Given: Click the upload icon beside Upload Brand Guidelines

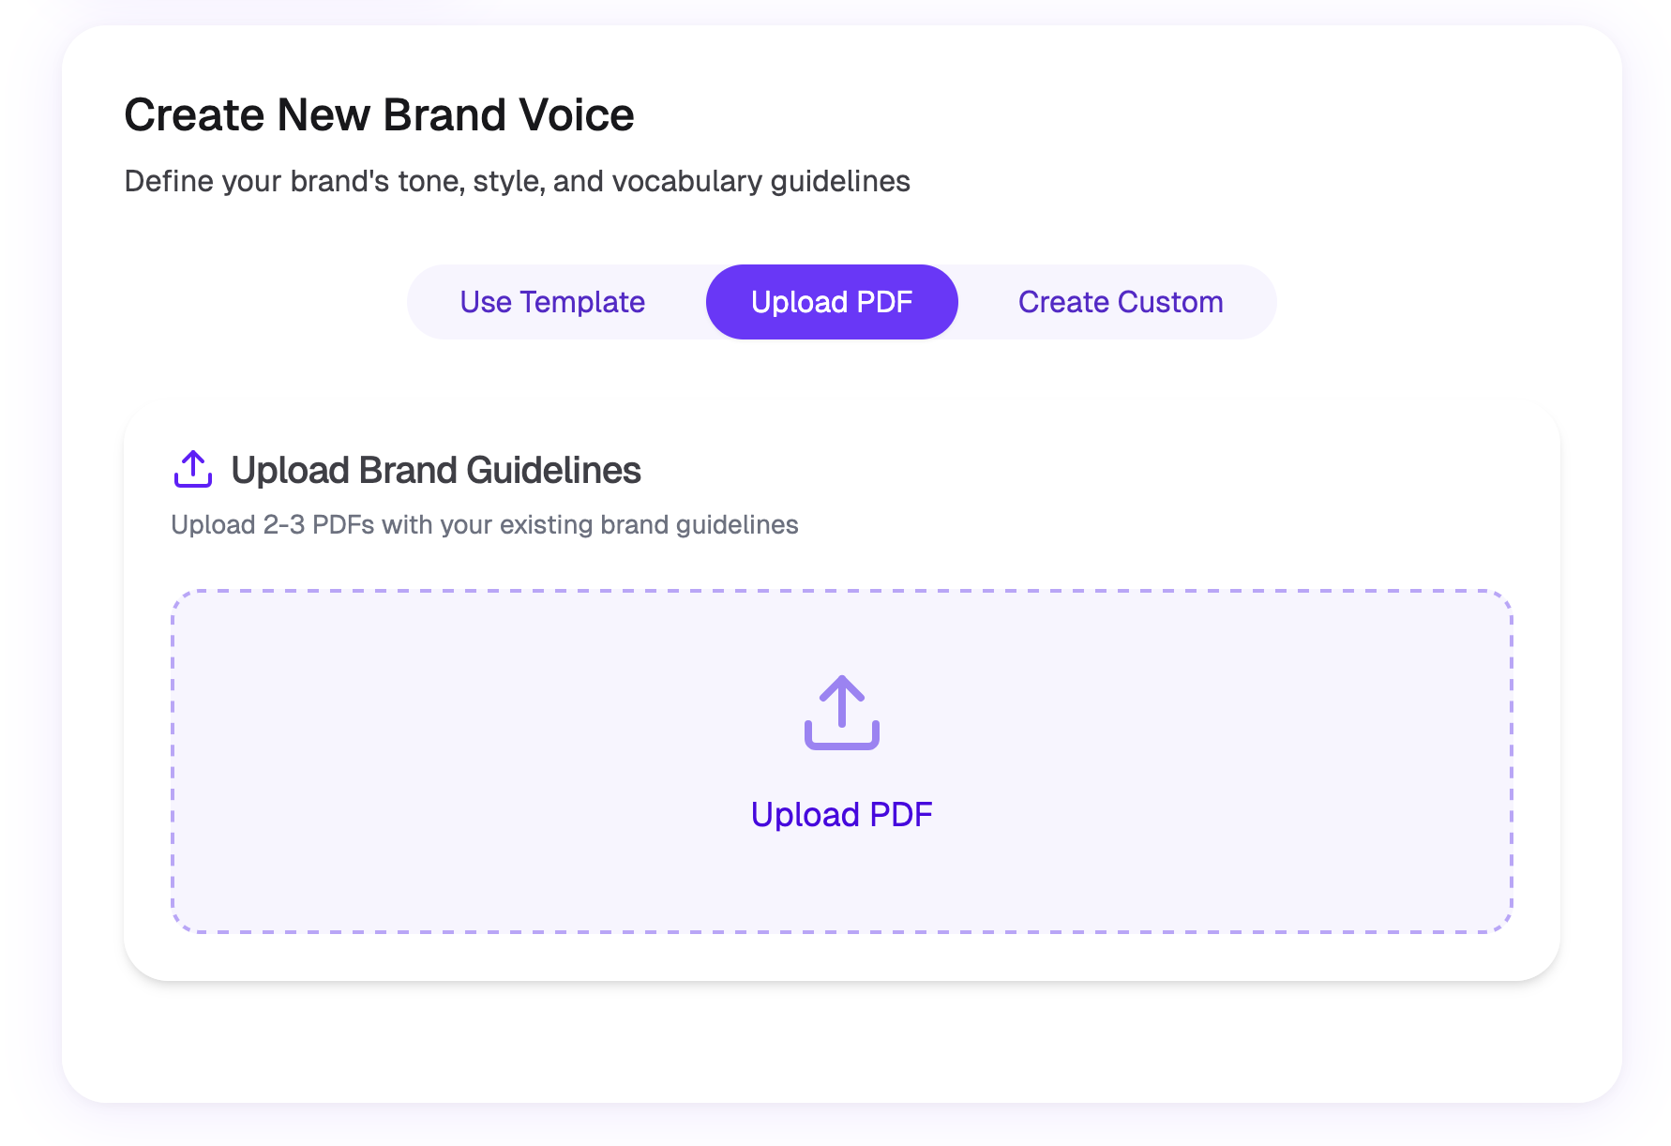Looking at the screenshot, I should [x=193, y=469].
